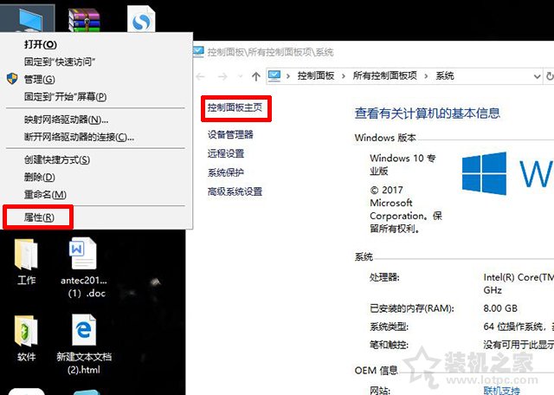Click 系统 breadcrumb in address bar
Viewport: 554px width, 395px height.
[x=444, y=76]
